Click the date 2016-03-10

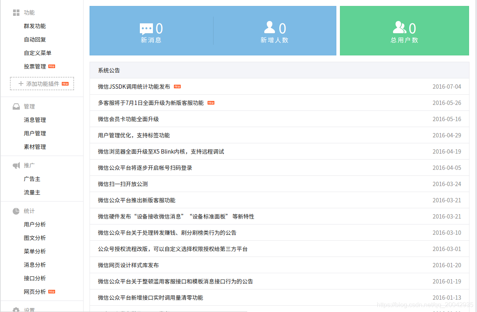click(x=447, y=233)
